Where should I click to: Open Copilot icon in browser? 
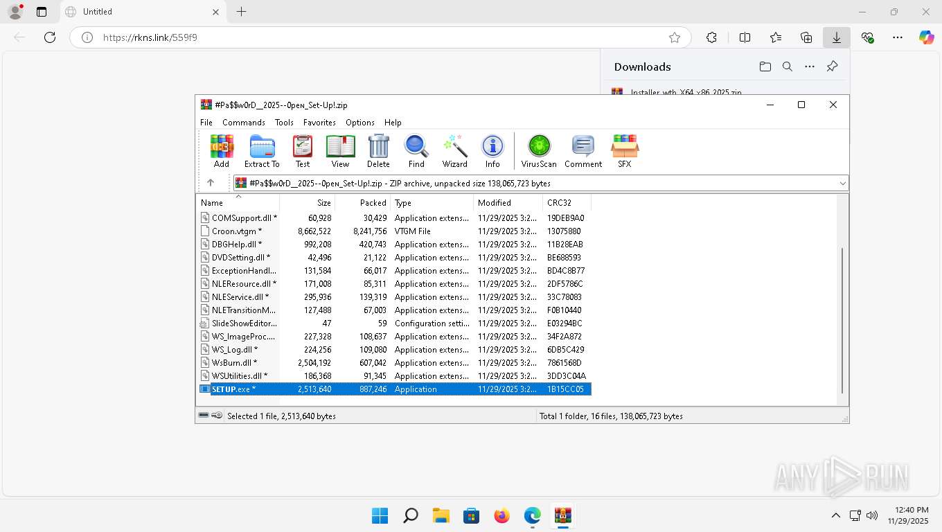[x=927, y=37]
